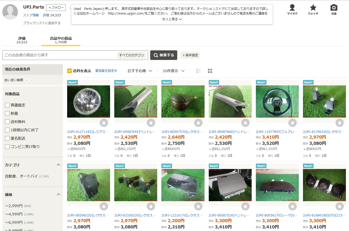Screen dimensions: 349x231
Task: Remove the あいまい検索 condition with x
Action: (x=27, y=80)
